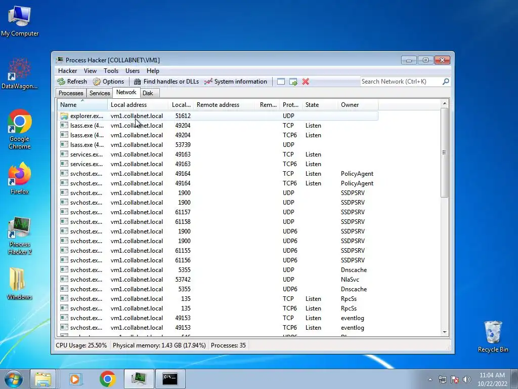
Task: Click the Action Center flag icon
Action: coord(455,379)
